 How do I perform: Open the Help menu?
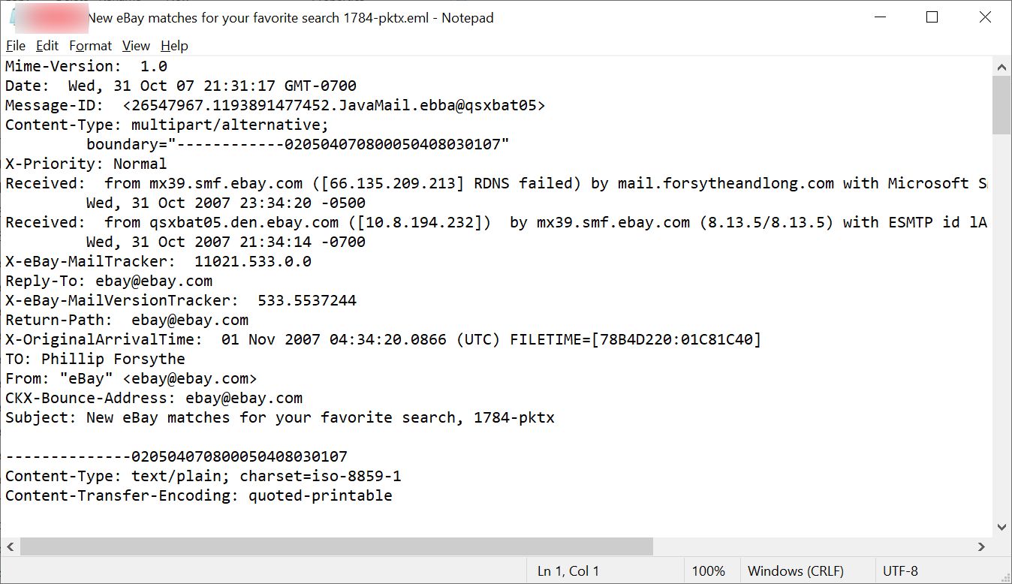(174, 46)
